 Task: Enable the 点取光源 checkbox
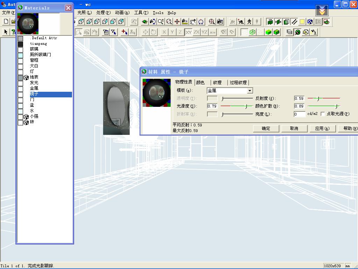click(323, 114)
